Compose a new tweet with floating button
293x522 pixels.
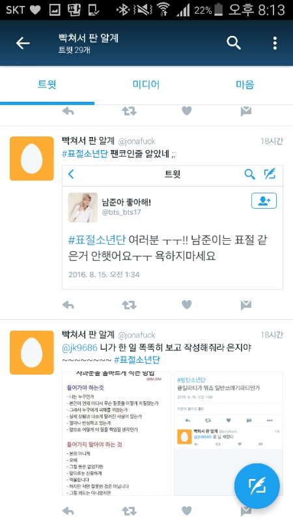point(257,486)
